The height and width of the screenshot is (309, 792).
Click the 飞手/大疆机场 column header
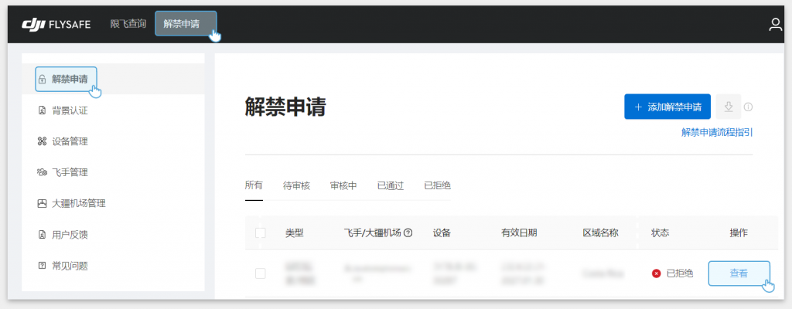click(372, 233)
